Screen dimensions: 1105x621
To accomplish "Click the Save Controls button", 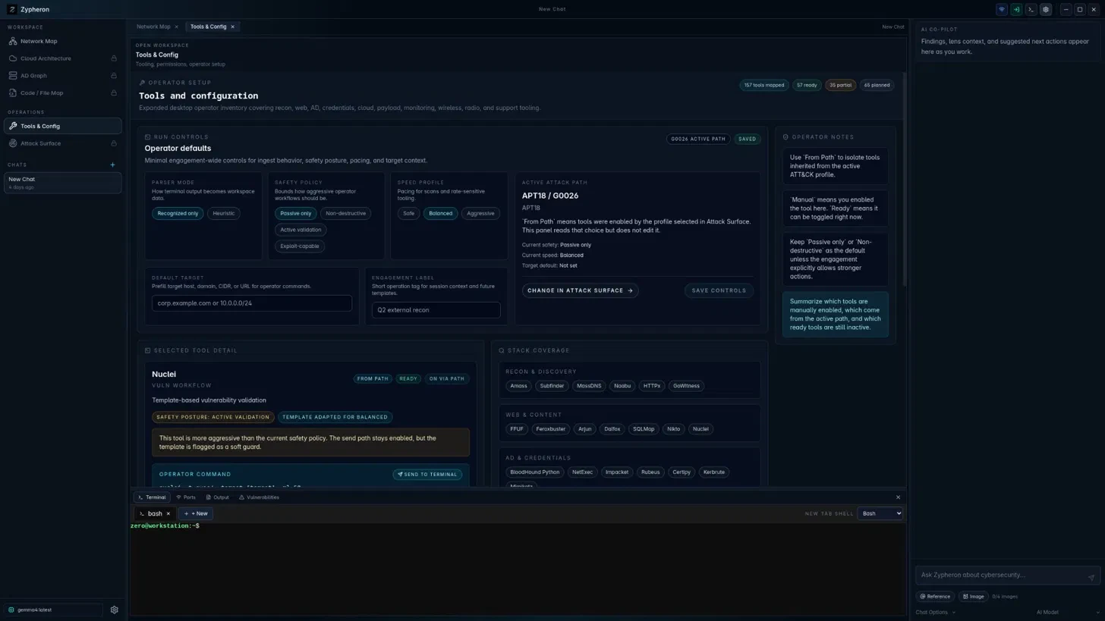I will (x=719, y=290).
